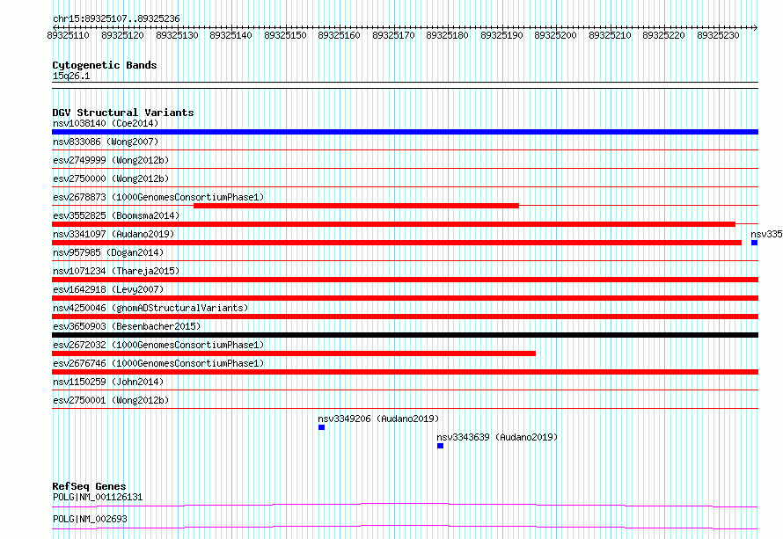The height and width of the screenshot is (539, 783).
Task: Click the esv2678873 red variant bar
Action: [x=356, y=206]
